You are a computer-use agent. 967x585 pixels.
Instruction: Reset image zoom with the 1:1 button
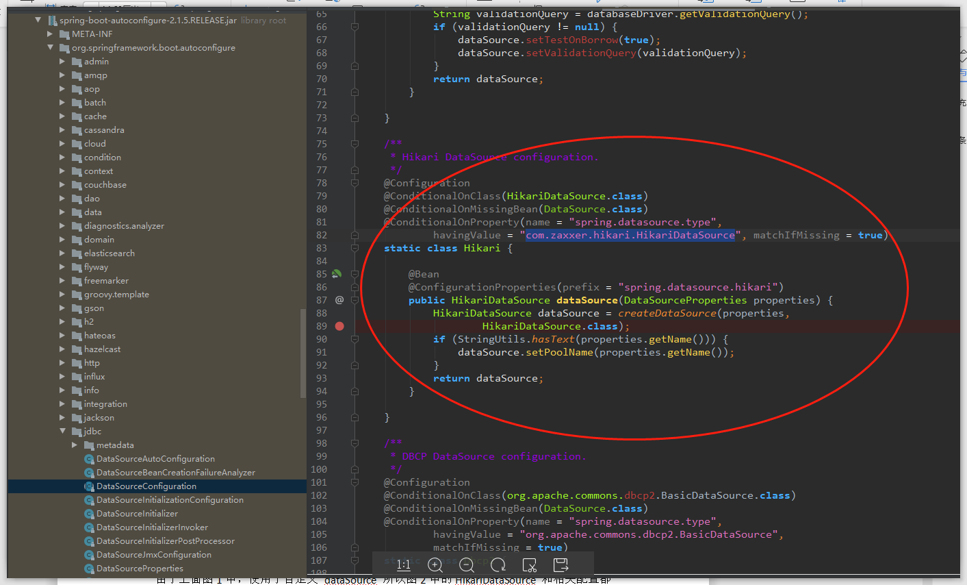click(404, 564)
